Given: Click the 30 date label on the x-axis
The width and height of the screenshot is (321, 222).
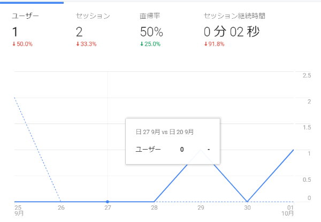Looking at the screenshot, I should (x=247, y=207).
